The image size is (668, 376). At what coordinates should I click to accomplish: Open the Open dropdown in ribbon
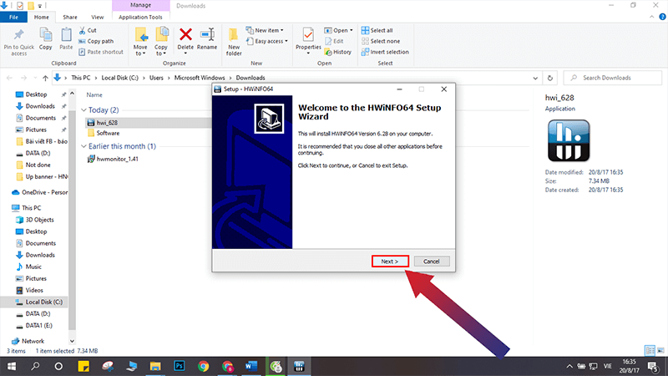339,30
